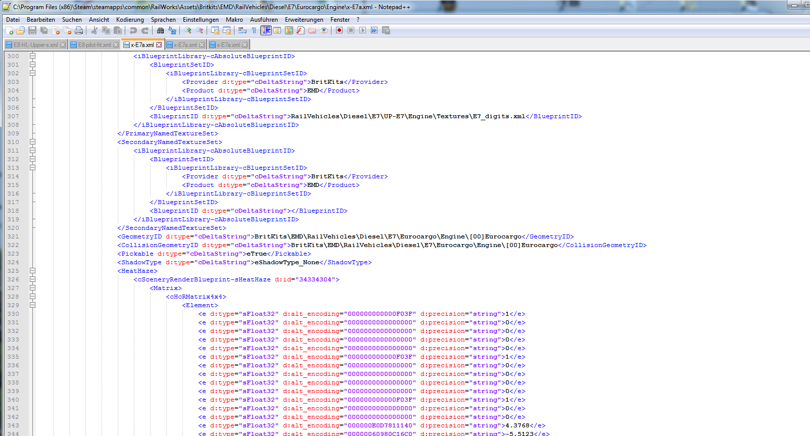Viewport: 810px width, 436px height.
Task: Start macro recording with red dot icon
Action: [339, 31]
